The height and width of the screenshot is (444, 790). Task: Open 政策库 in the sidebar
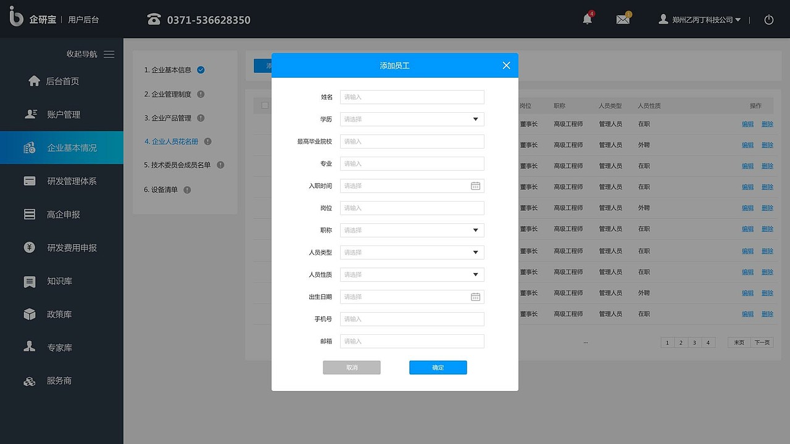(x=62, y=314)
